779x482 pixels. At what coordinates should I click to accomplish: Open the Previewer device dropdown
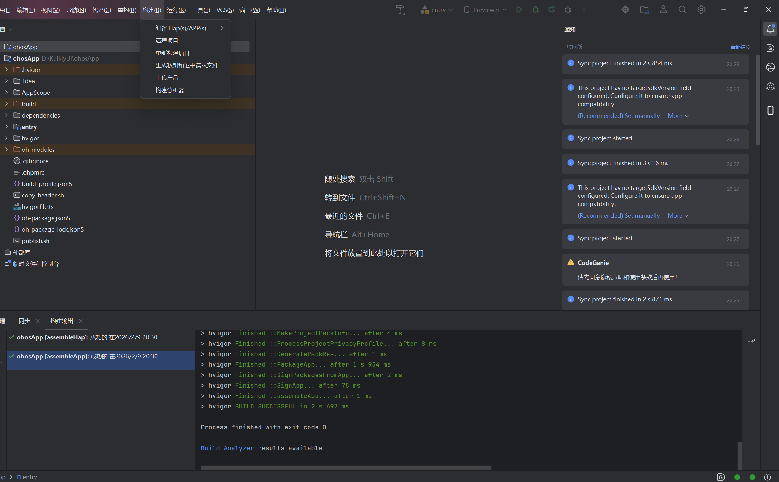point(485,10)
